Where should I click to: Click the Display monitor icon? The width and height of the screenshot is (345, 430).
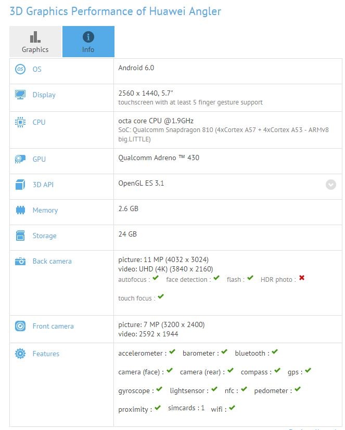20,95
